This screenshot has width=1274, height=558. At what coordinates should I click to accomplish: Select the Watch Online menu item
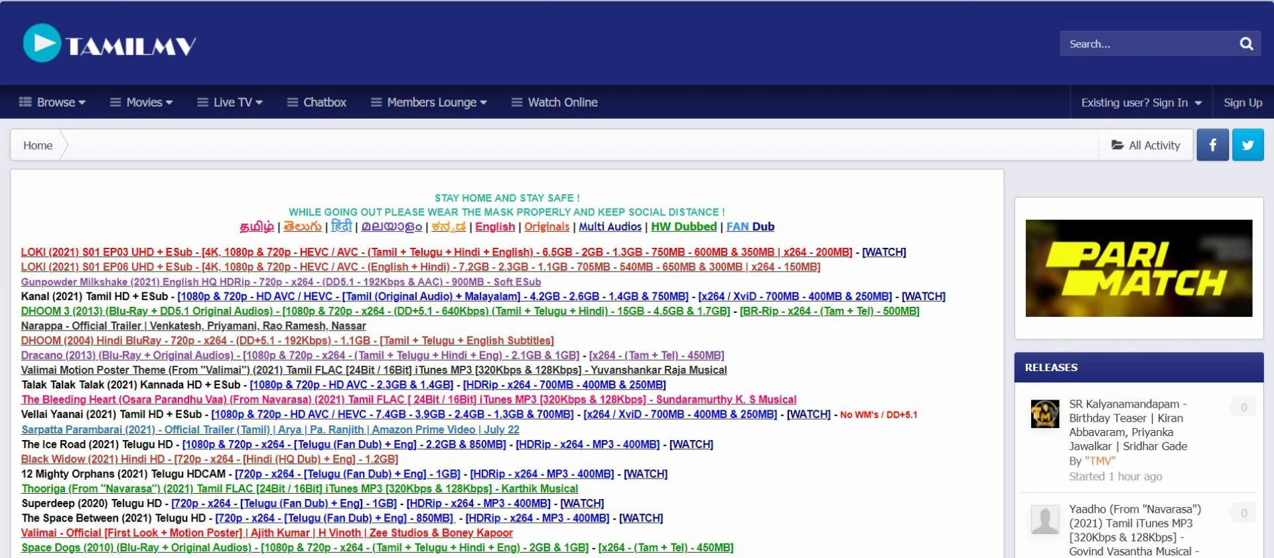click(x=555, y=102)
